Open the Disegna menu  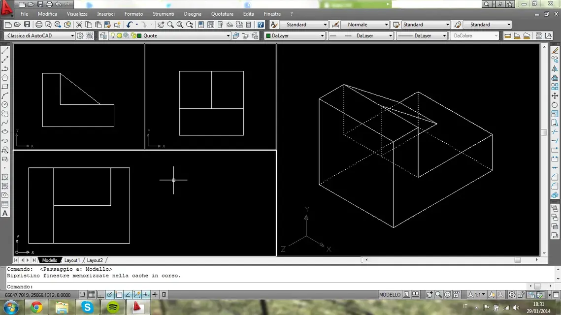tap(193, 14)
